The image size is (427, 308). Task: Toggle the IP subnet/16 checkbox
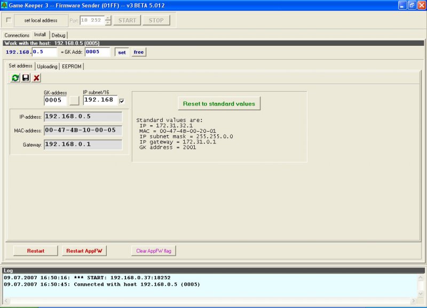122,101
